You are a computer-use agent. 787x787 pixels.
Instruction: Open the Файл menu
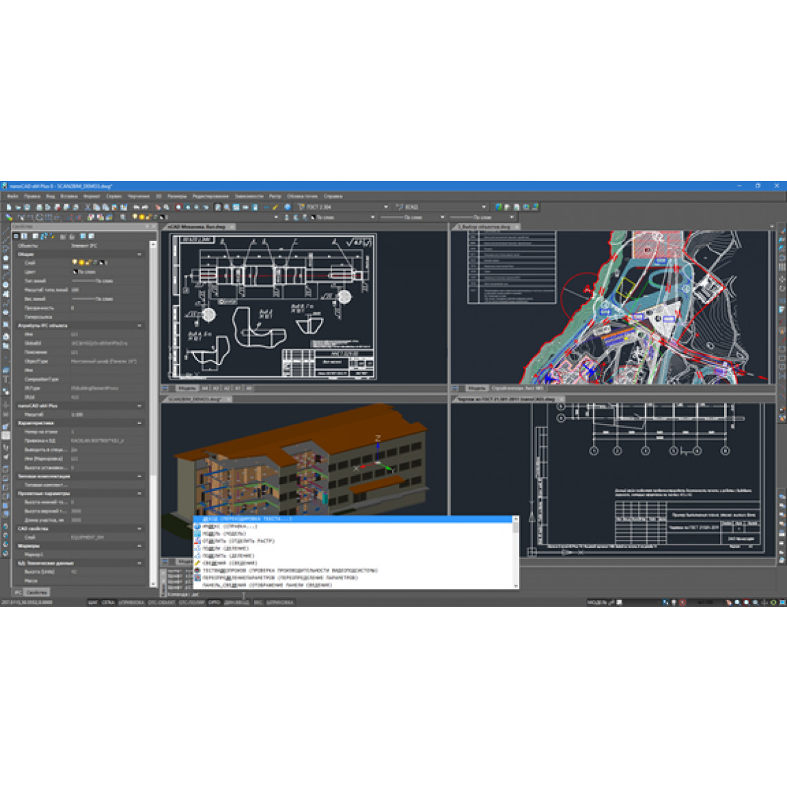click(x=12, y=196)
